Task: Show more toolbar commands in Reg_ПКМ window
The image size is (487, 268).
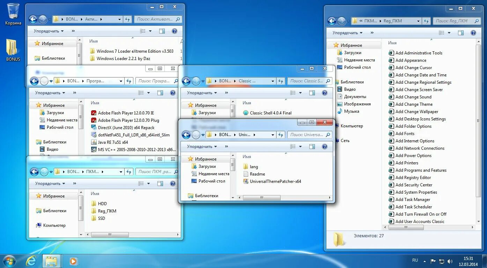Action: coord(372,33)
